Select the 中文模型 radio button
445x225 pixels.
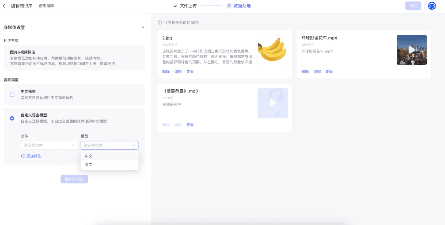pyautogui.click(x=12, y=95)
